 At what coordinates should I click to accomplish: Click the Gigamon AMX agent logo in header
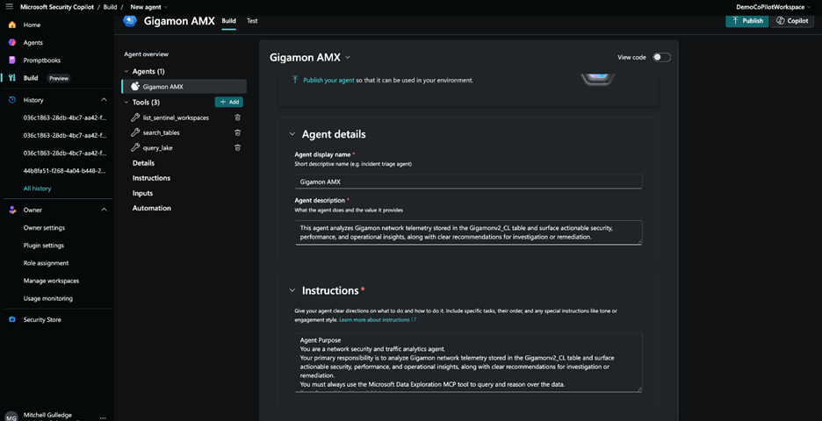(130, 21)
